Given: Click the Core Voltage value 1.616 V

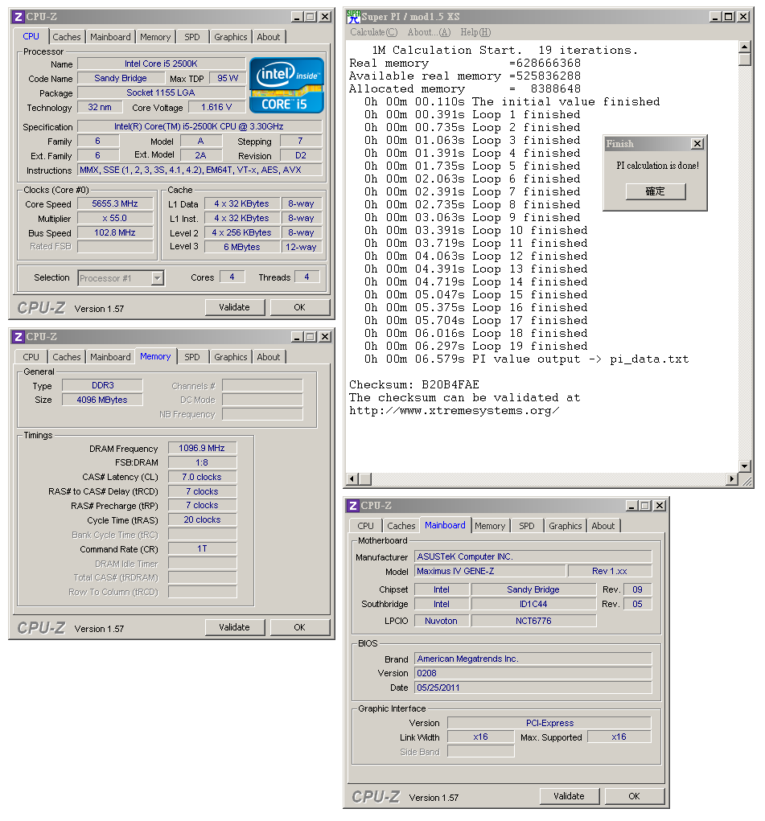Looking at the screenshot, I should 216,107.
